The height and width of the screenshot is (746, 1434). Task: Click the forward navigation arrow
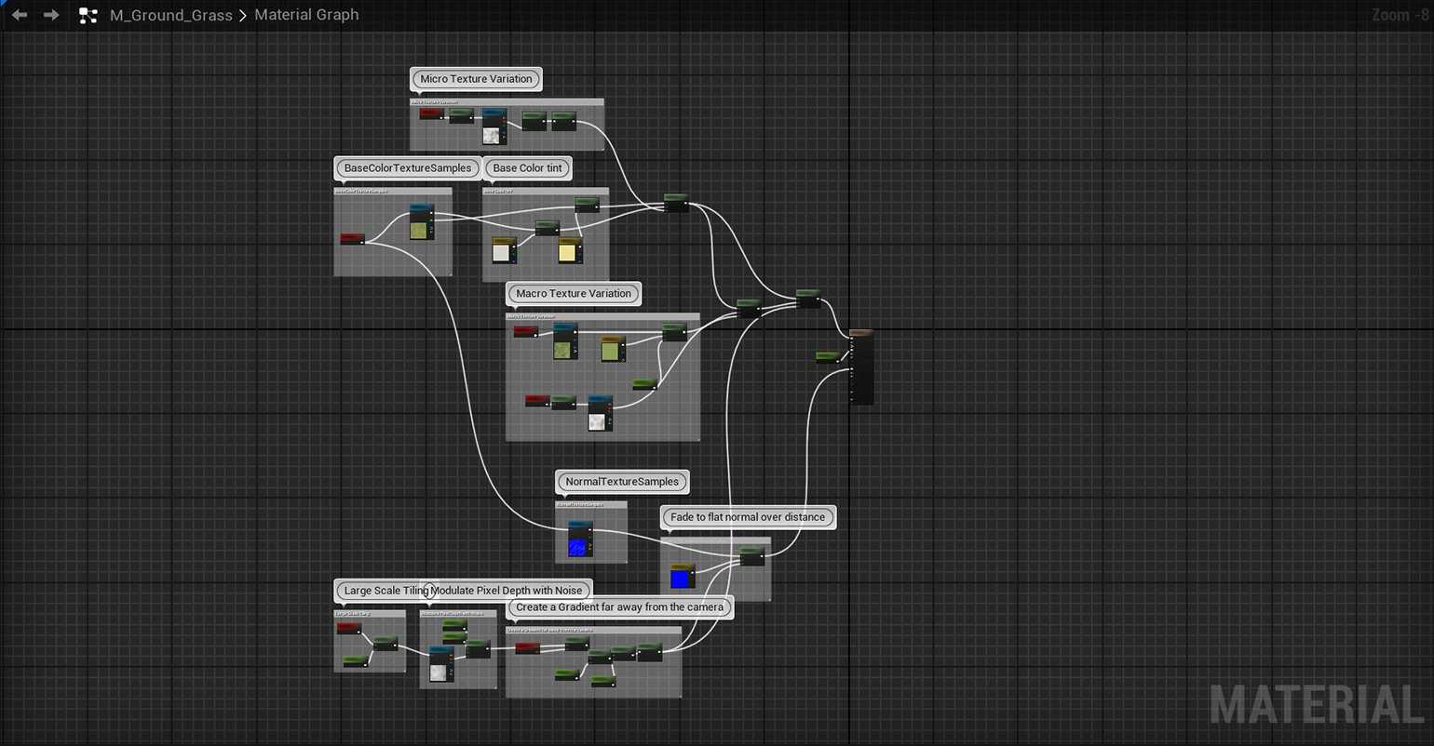(x=51, y=15)
